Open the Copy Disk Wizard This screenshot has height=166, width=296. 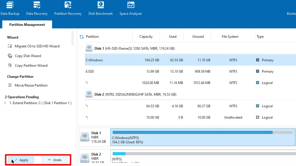pyautogui.click(x=28, y=56)
